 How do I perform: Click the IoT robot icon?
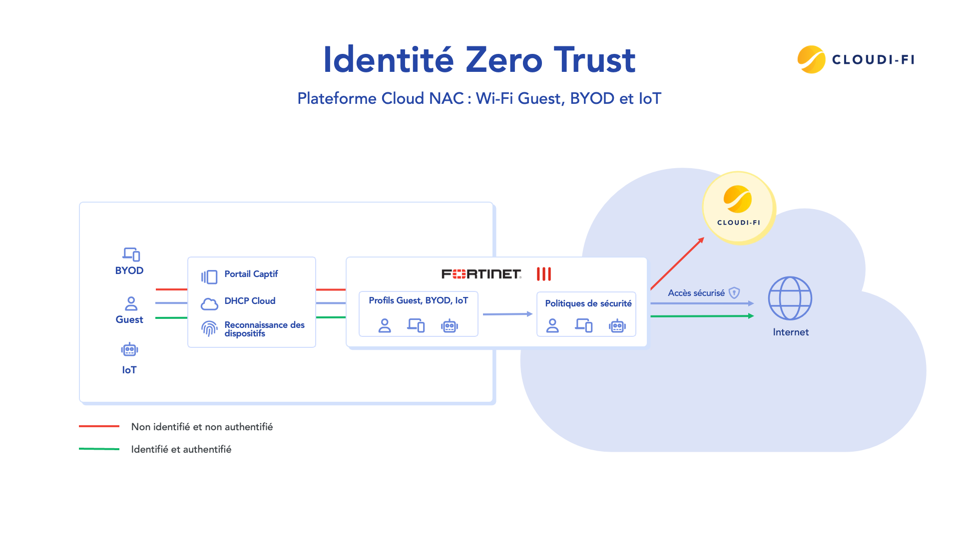129,350
